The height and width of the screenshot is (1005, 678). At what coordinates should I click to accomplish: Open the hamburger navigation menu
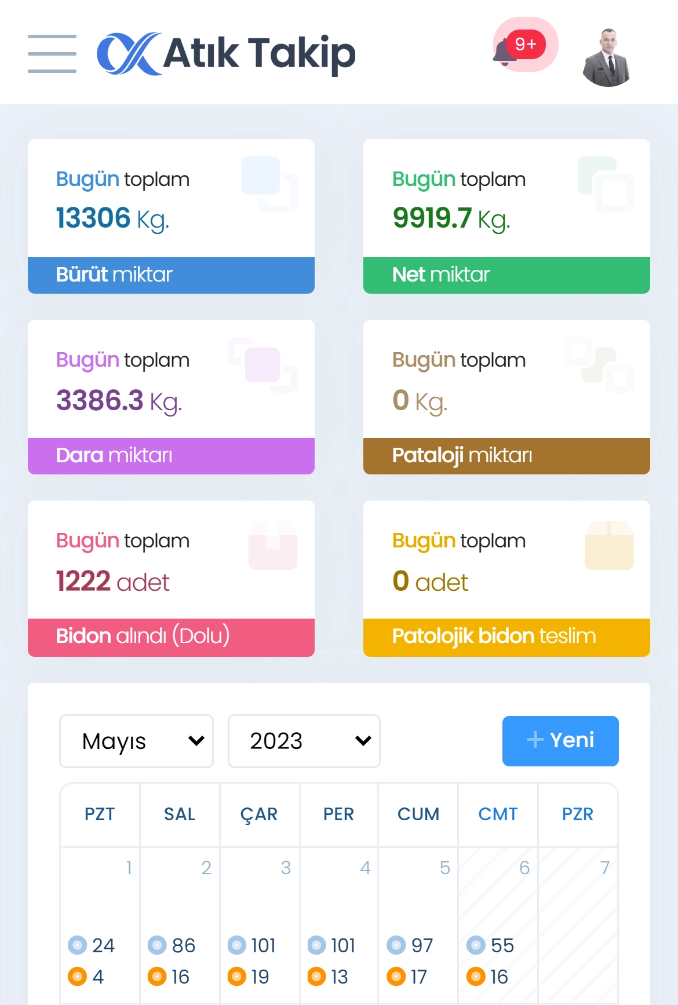point(52,54)
